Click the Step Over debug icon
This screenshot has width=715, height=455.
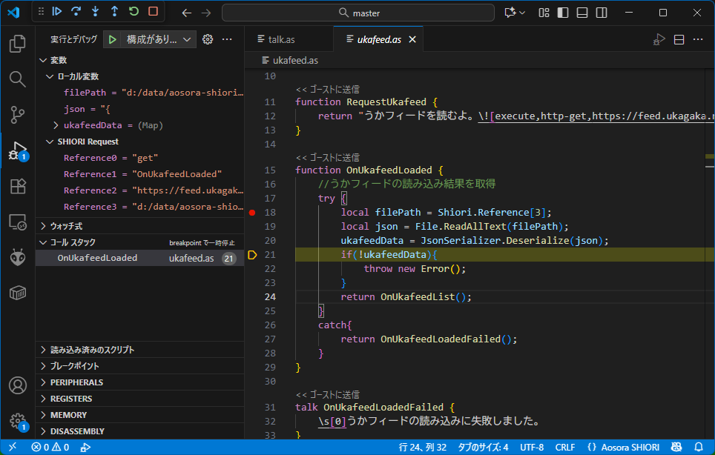76,12
